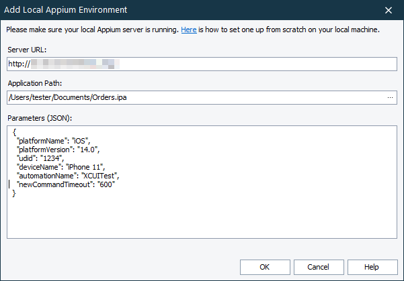Click the closing brace in JSON parameters
This screenshot has height=281, width=404.
[14, 193]
